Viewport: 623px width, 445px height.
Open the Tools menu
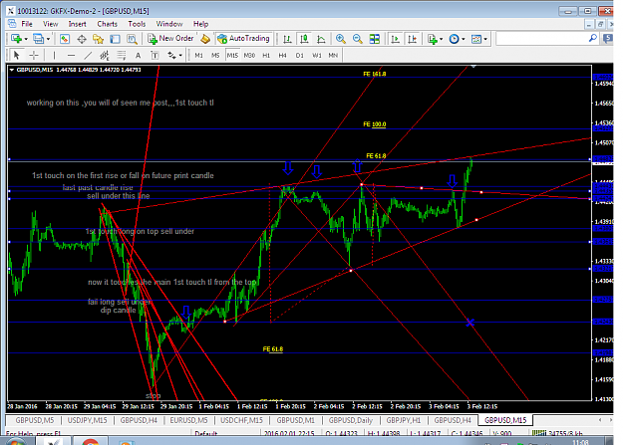tap(137, 24)
